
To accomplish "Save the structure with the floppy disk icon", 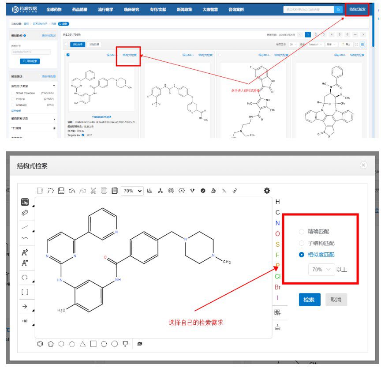I will (x=61, y=191).
